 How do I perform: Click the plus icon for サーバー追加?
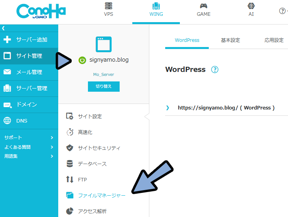tap(8, 40)
